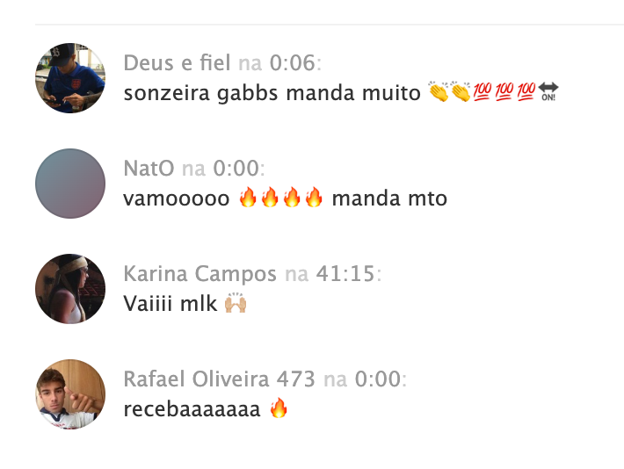Click the fire emoji after recebaaaaaaa

click(x=279, y=408)
